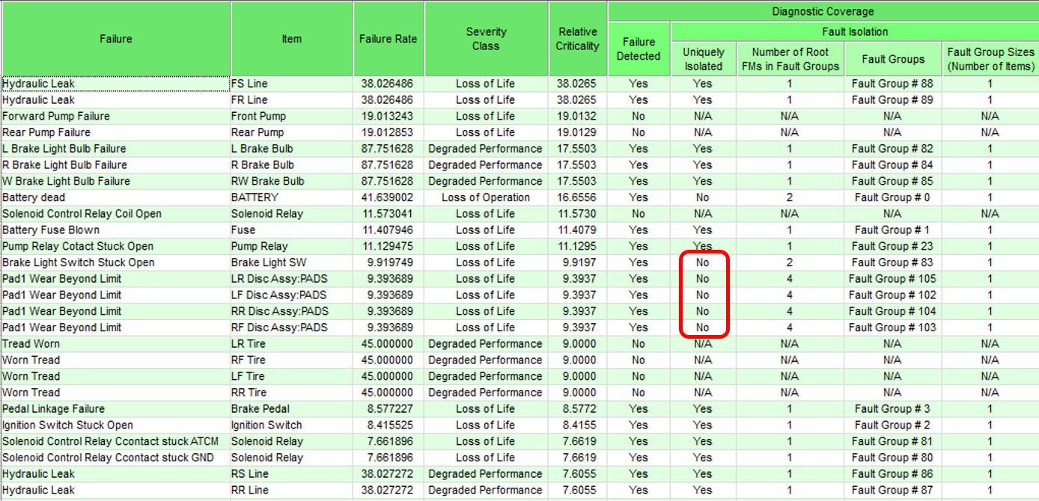Click the Diagnostic Coverage group header

coord(823,11)
